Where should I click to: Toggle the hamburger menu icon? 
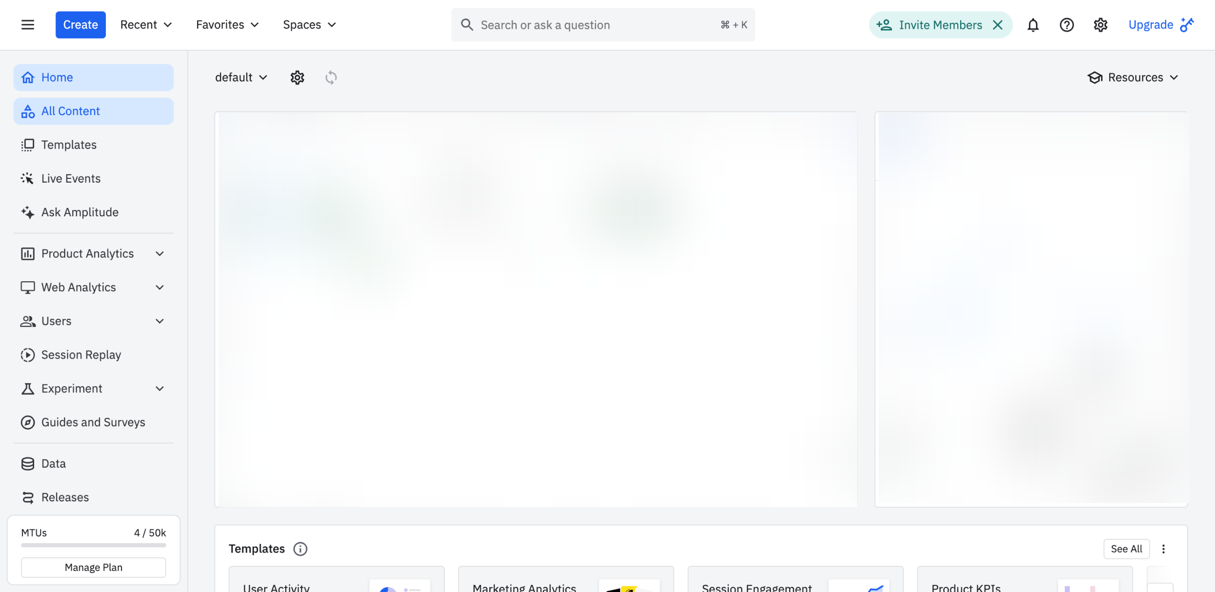(28, 25)
